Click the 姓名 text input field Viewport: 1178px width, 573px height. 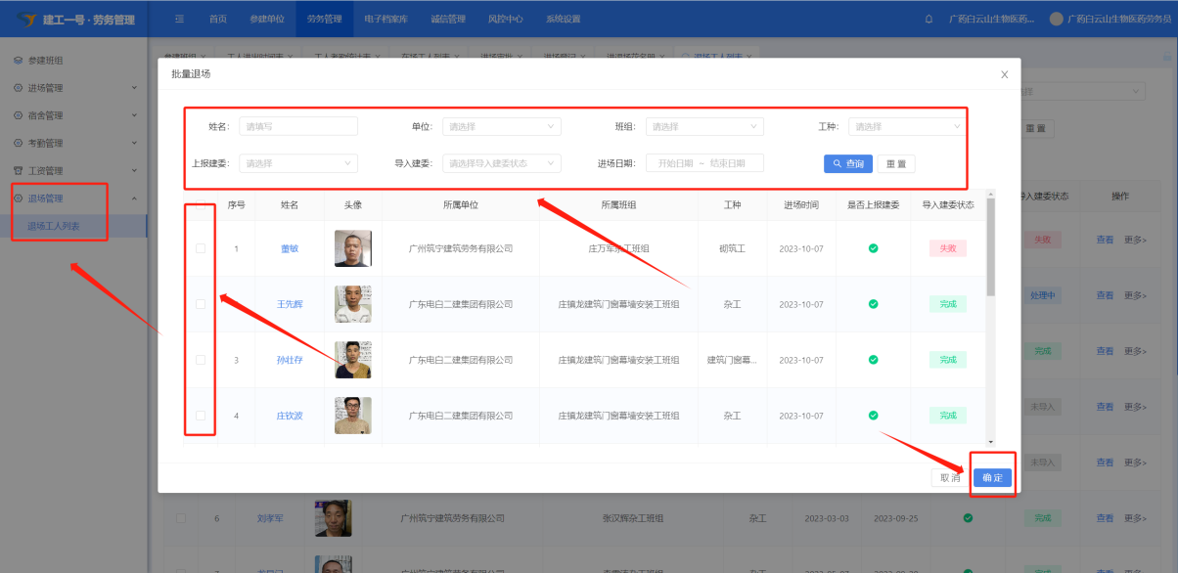click(297, 126)
